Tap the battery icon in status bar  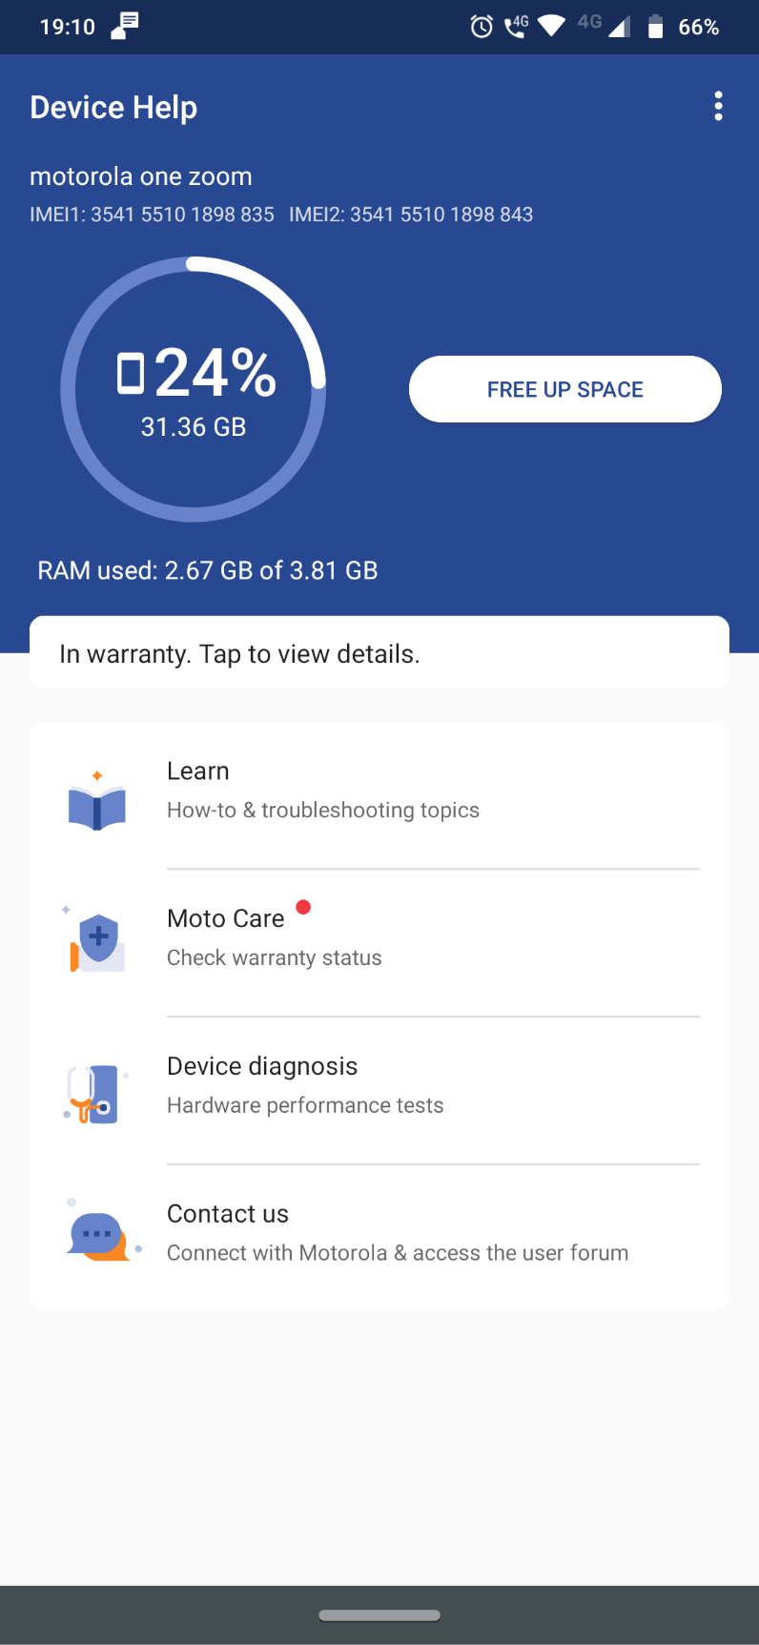[x=655, y=27]
